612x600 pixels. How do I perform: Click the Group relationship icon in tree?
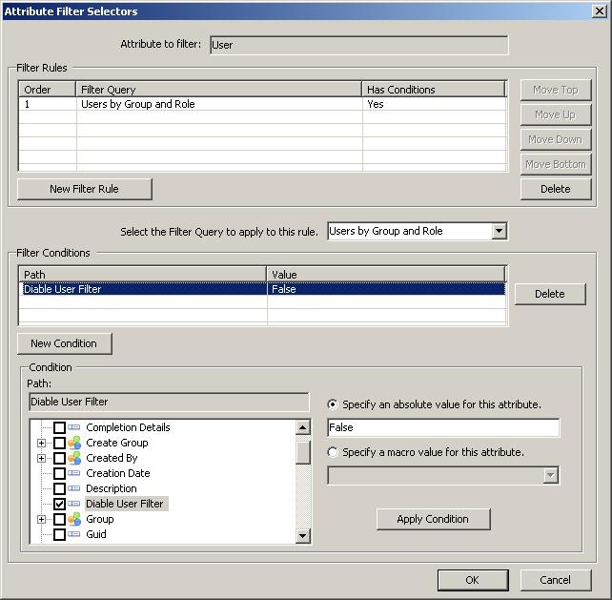click(x=74, y=519)
